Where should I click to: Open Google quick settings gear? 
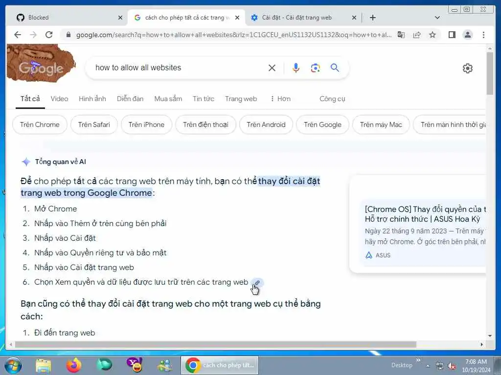pos(467,68)
